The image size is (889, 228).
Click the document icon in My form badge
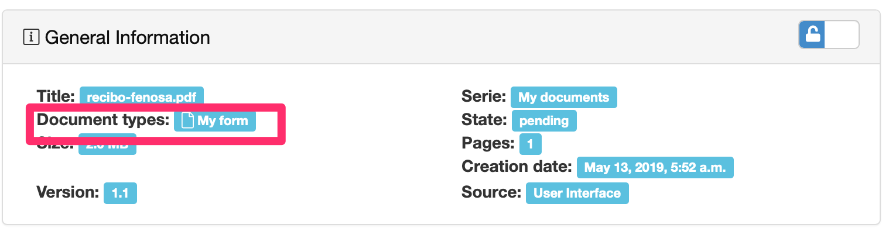(x=187, y=121)
